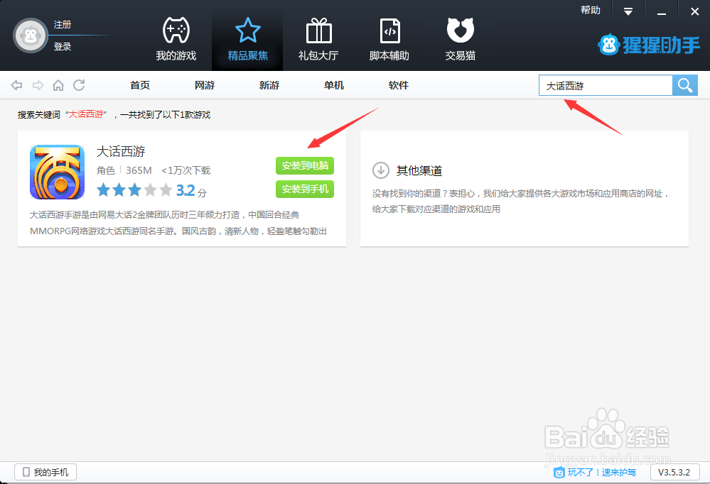Select 精品聚焦 star icon

point(248,30)
